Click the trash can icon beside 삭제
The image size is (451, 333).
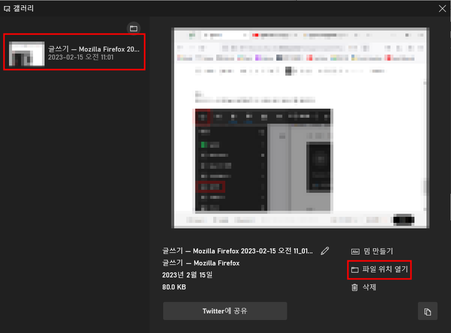355,287
